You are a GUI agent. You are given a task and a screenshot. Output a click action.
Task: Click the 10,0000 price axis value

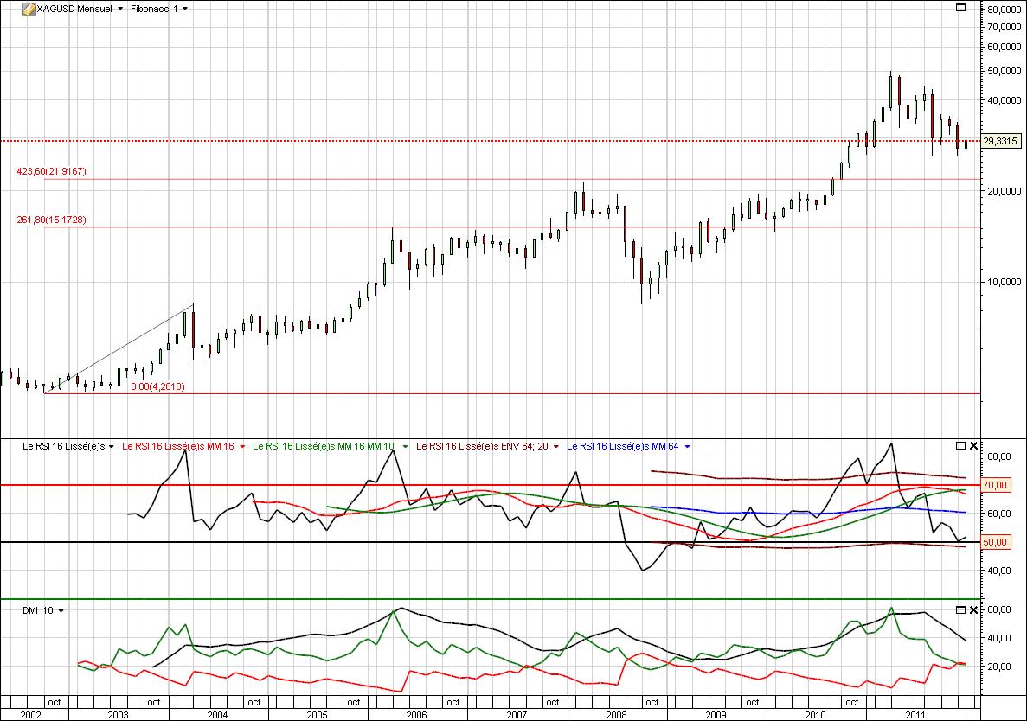[x=1005, y=282]
